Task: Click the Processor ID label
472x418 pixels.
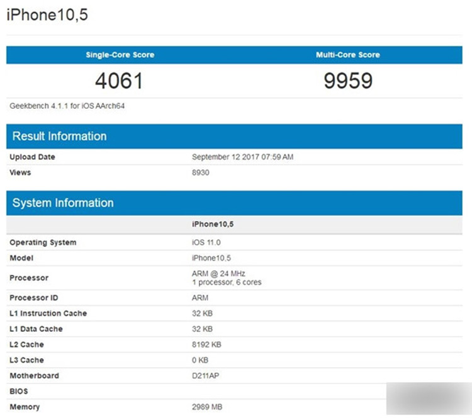Action: 34,298
